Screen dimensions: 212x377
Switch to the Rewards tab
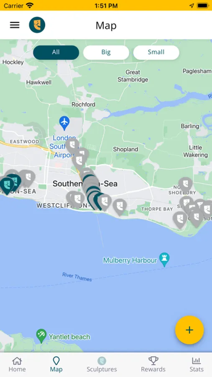click(x=153, y=364)
